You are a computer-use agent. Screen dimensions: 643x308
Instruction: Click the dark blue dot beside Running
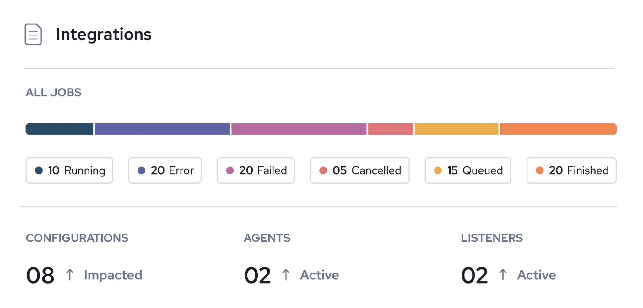39,170
